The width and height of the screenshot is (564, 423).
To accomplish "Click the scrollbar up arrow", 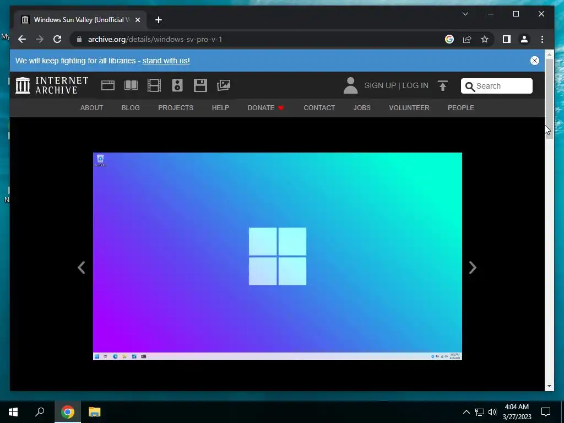I will (x=549, y=55).
